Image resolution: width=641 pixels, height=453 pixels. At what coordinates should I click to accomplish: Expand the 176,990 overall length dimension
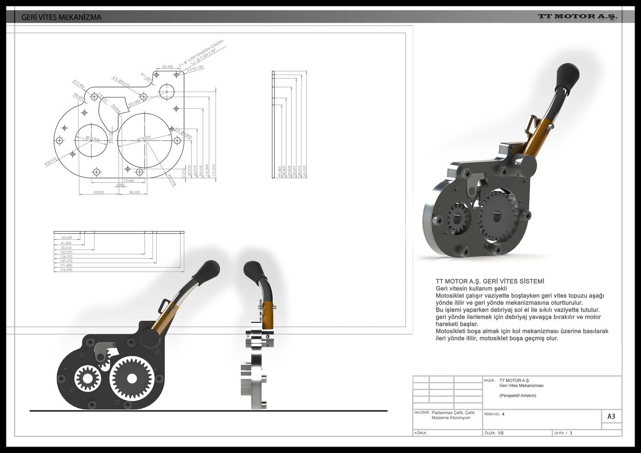point(65,270)
